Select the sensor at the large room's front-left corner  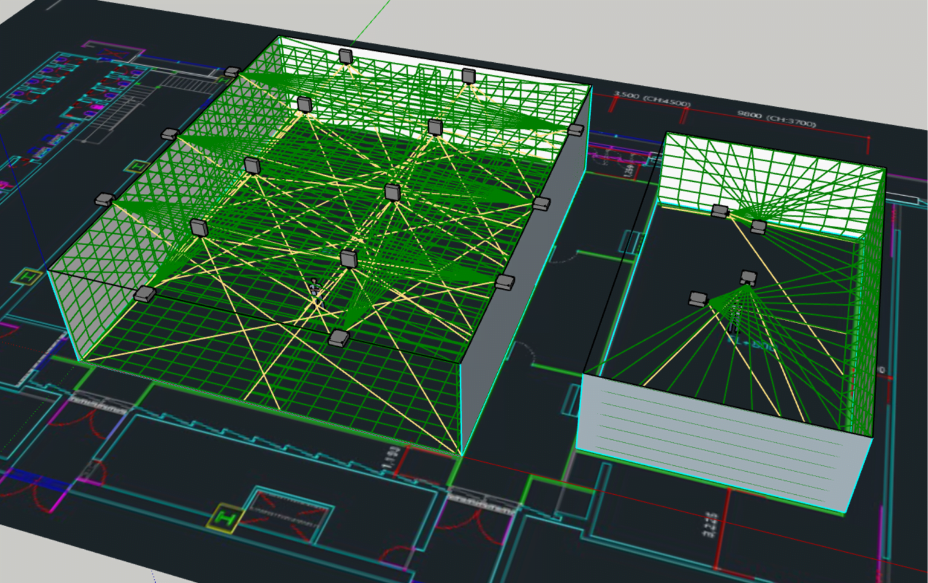[144, 294]
